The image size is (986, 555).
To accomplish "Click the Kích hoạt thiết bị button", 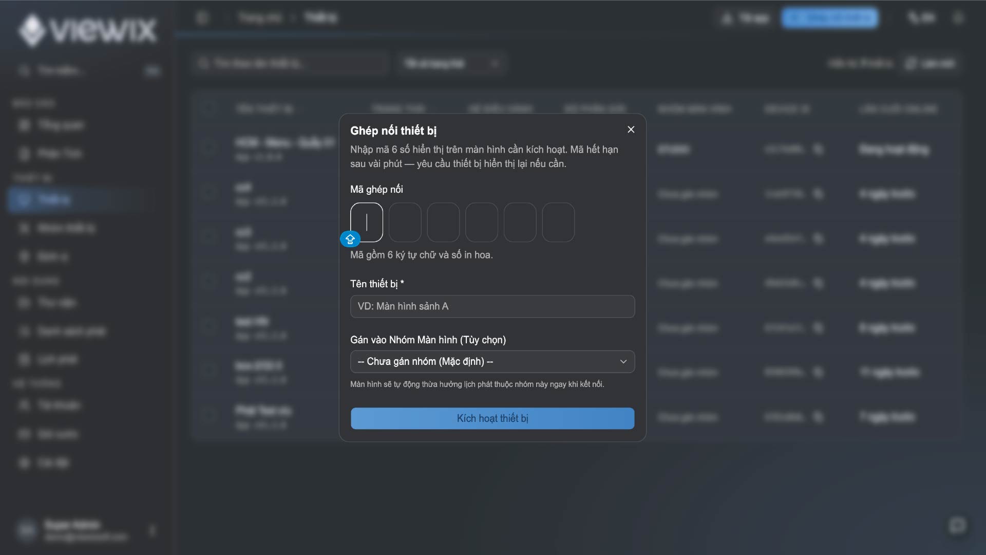I will click(492, 418).
